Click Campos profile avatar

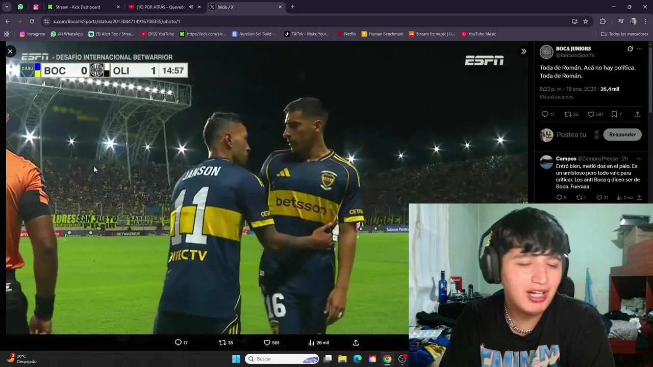546,162
